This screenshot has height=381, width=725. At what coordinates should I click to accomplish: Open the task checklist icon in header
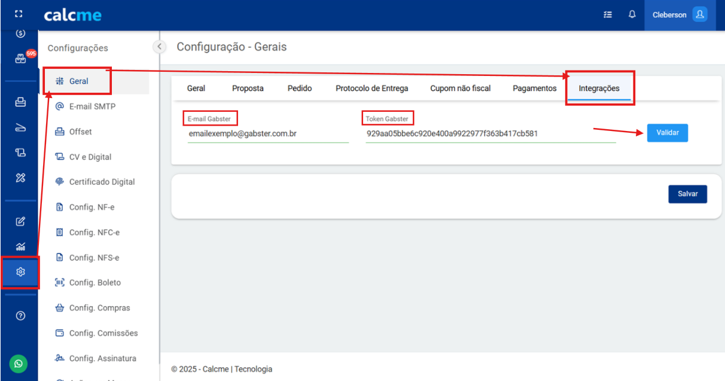[608, 15]
